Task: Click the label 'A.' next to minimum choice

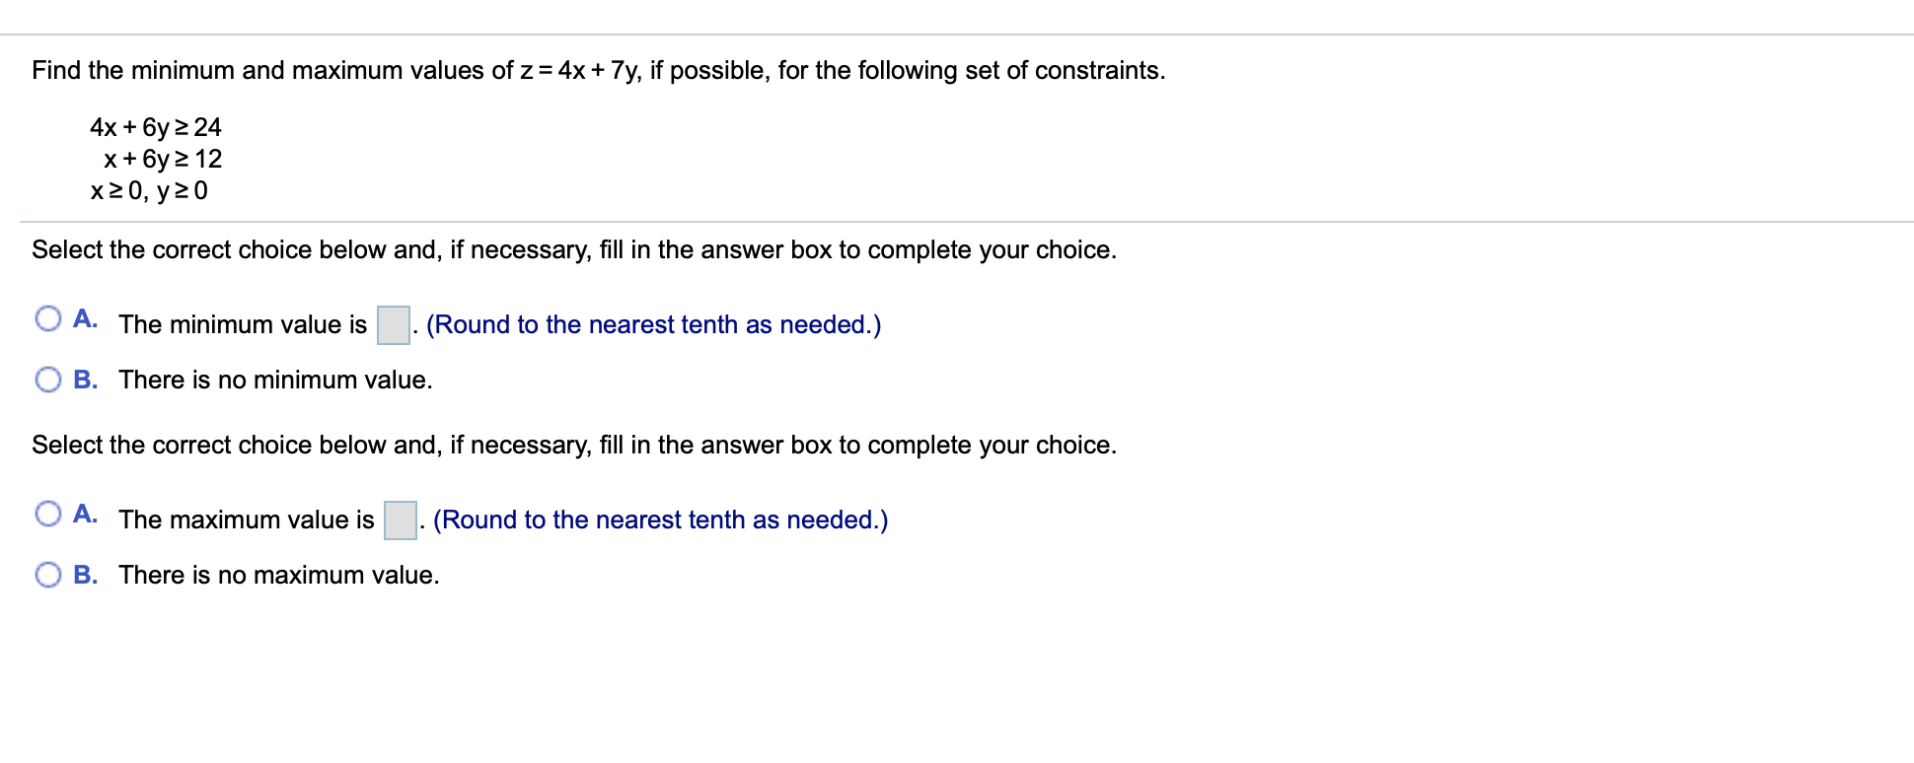Action: point(86,317)
